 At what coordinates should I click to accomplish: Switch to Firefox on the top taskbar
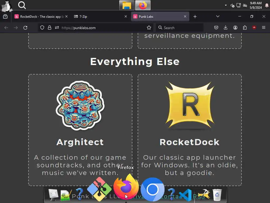(x=143, y=5)
